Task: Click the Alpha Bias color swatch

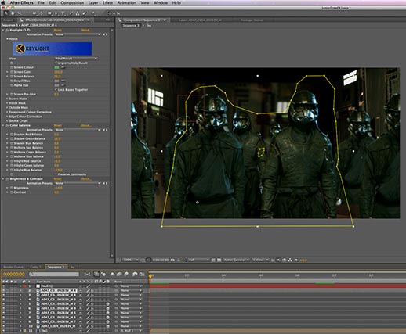Action: coord(56,85)
